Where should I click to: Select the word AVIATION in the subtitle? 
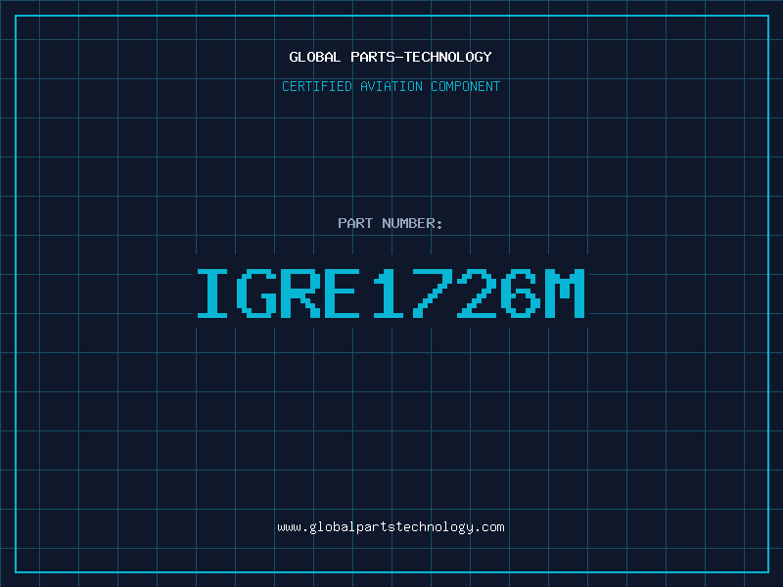click(x=392, y=87)
